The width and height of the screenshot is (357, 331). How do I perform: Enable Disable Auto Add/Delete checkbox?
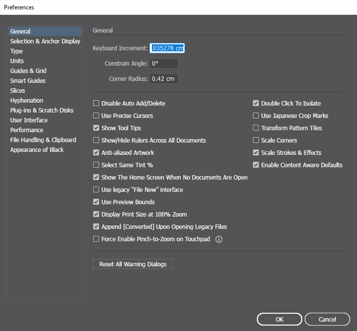(x=97, y=104)
